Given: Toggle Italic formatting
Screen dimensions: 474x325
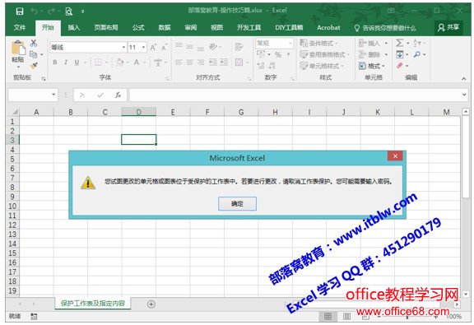Looking at the screenshot, I should (66, 63).
